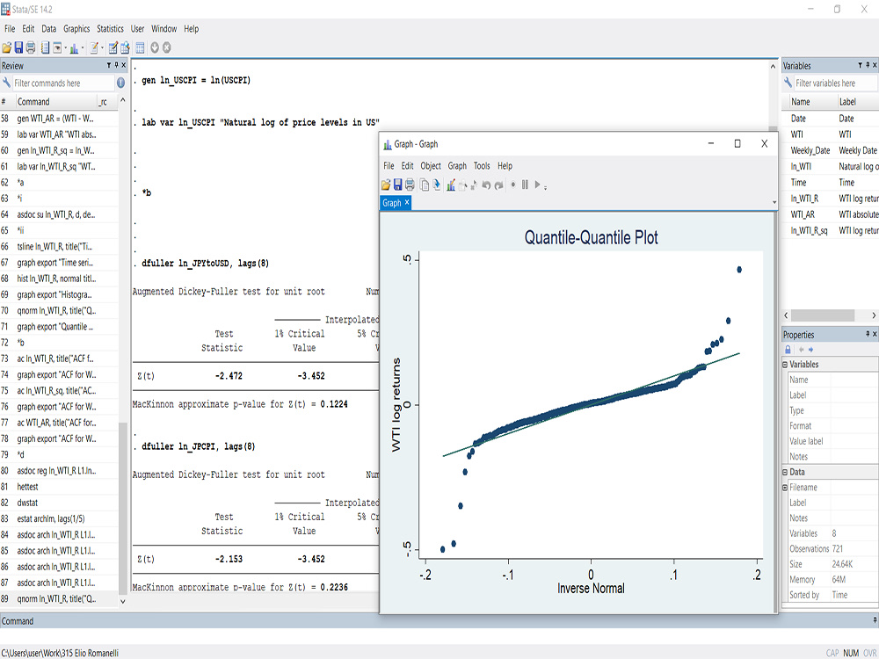This screenshot has height=659, width=879.
Task: Click the Graph bar-chart icon in main toolbar
Action: pos(74,48)
